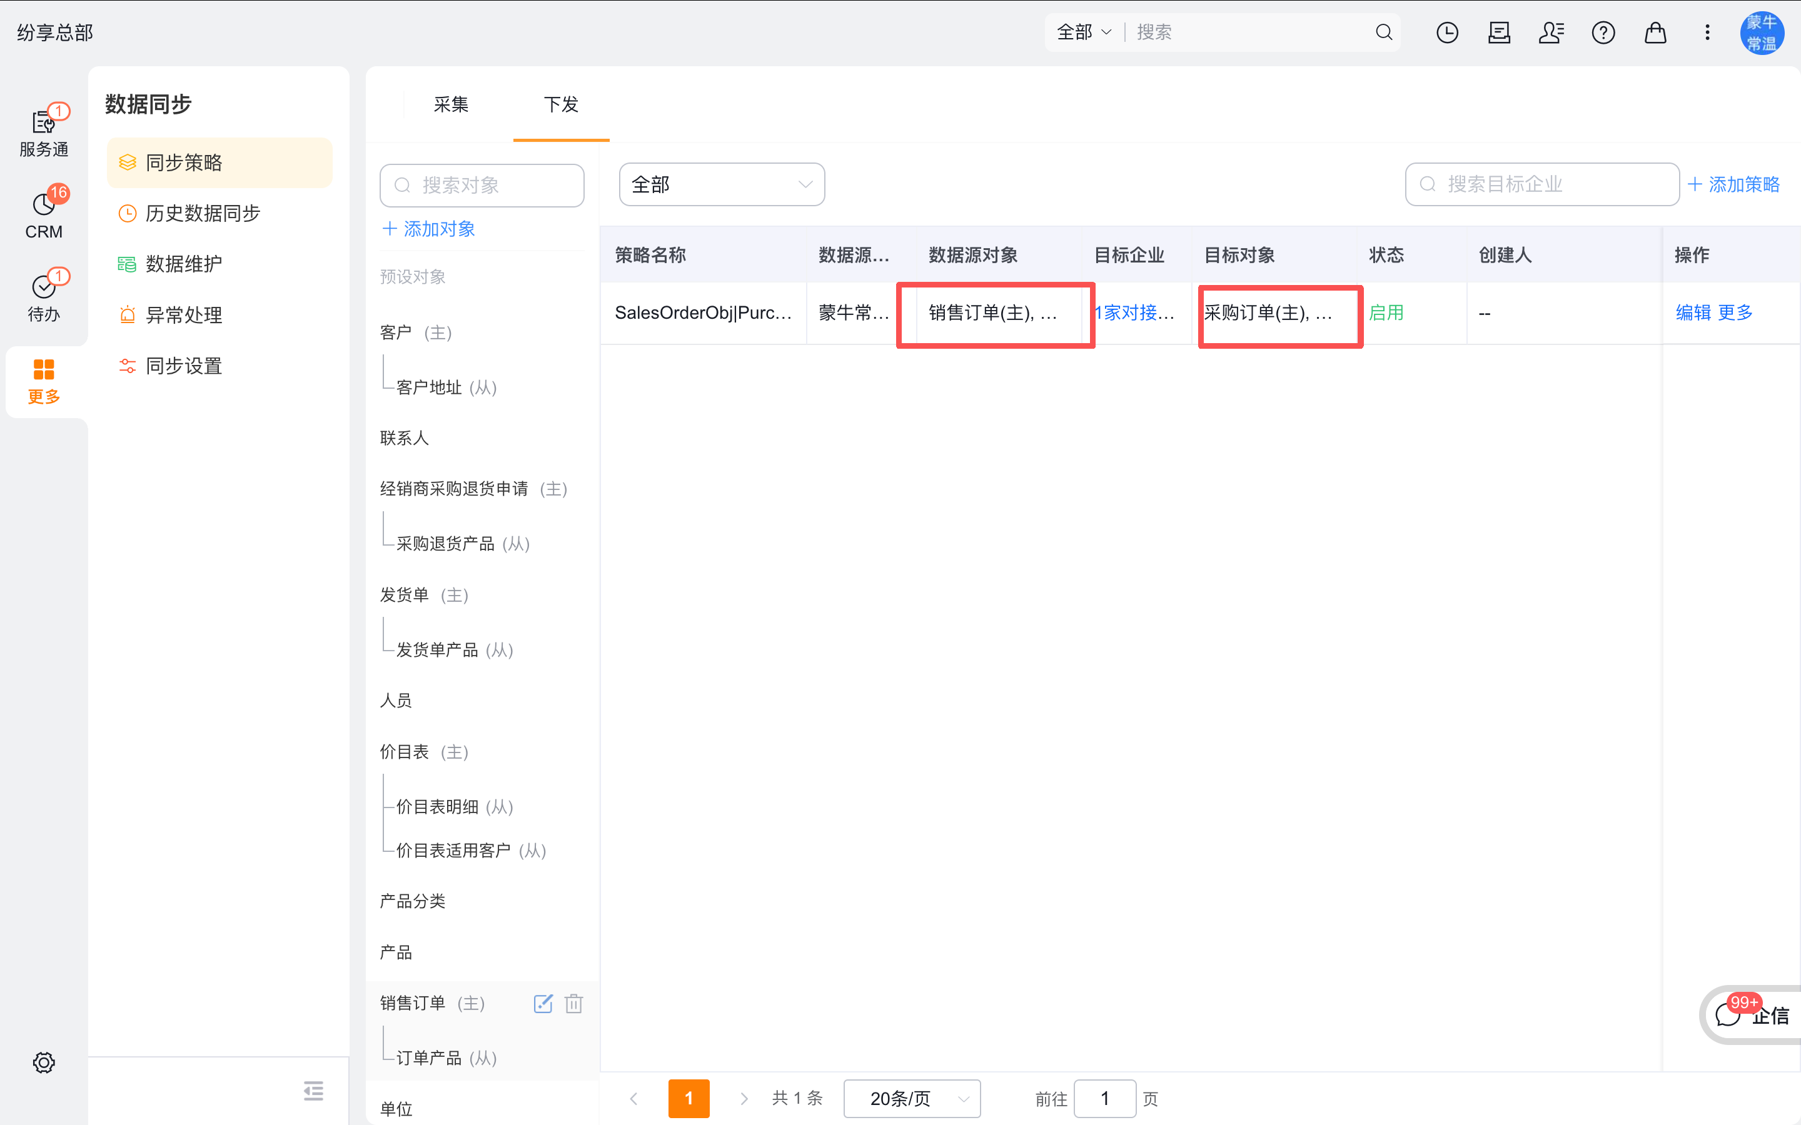
Task: Edit the 销售订单 object with pencil icon
Action: 543,1003
